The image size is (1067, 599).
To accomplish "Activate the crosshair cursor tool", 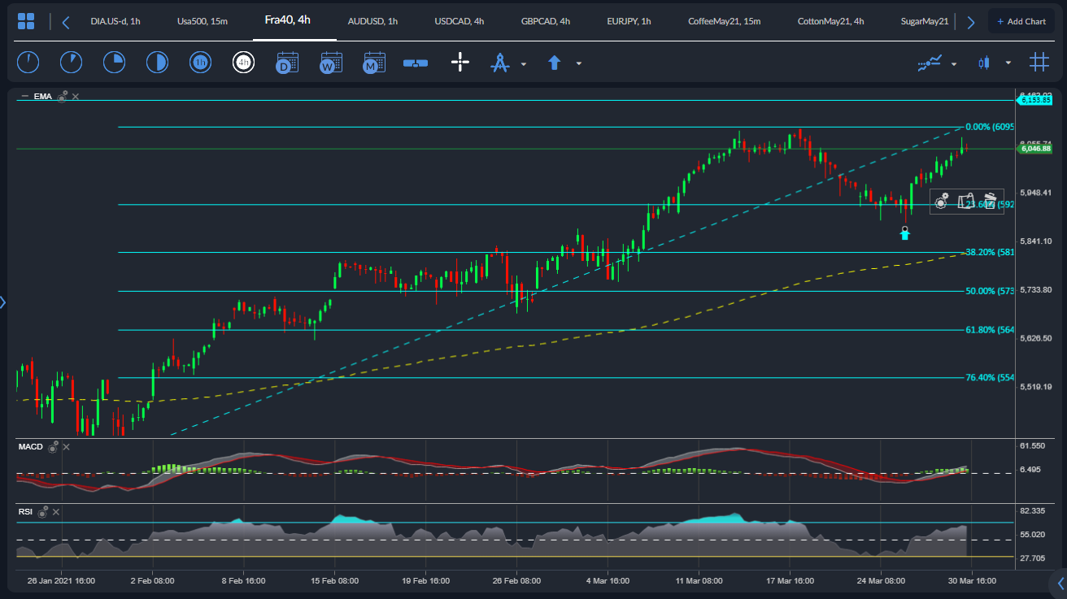I will pyautogui.click(x=460, y=62).
